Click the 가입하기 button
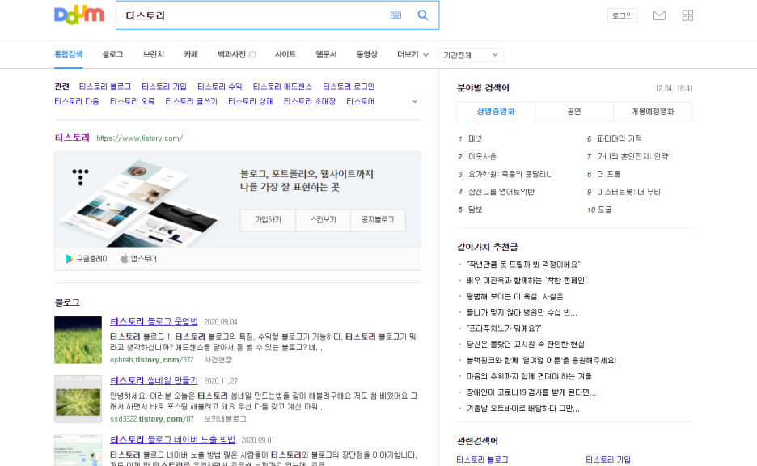Screen dimensions: 757x466 [x=268, y=220]
